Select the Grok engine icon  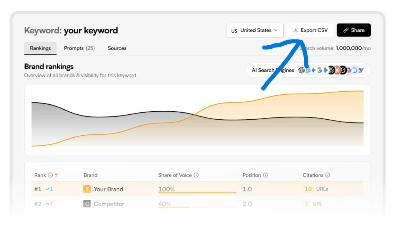tap(343, 70)
